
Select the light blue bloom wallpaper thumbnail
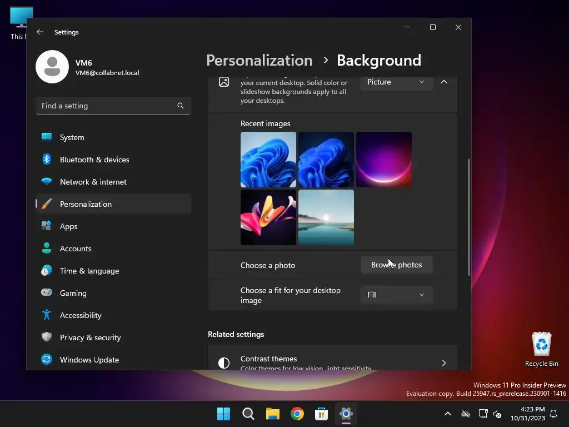(268, 160)
